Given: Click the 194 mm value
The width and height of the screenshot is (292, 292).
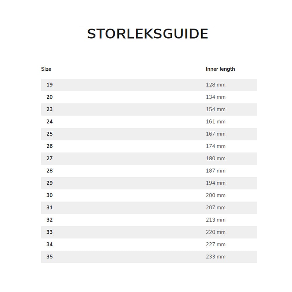Looking at the screenshot, I should pos(215,183).
